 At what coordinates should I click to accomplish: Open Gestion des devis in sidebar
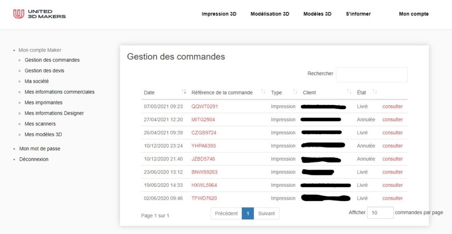45,71
